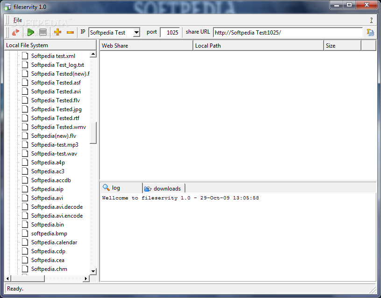Screen dimensions: 381x298
Task: Remove a share with orange minus icon
Action: pos(70,32)
